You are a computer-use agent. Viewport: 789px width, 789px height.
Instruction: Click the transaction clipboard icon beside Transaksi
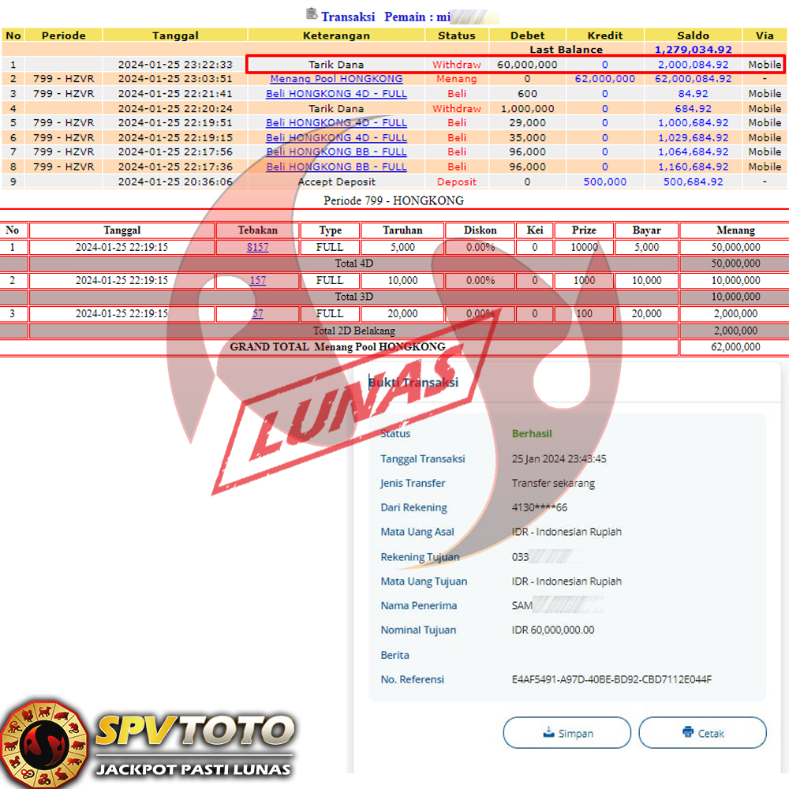312,14
